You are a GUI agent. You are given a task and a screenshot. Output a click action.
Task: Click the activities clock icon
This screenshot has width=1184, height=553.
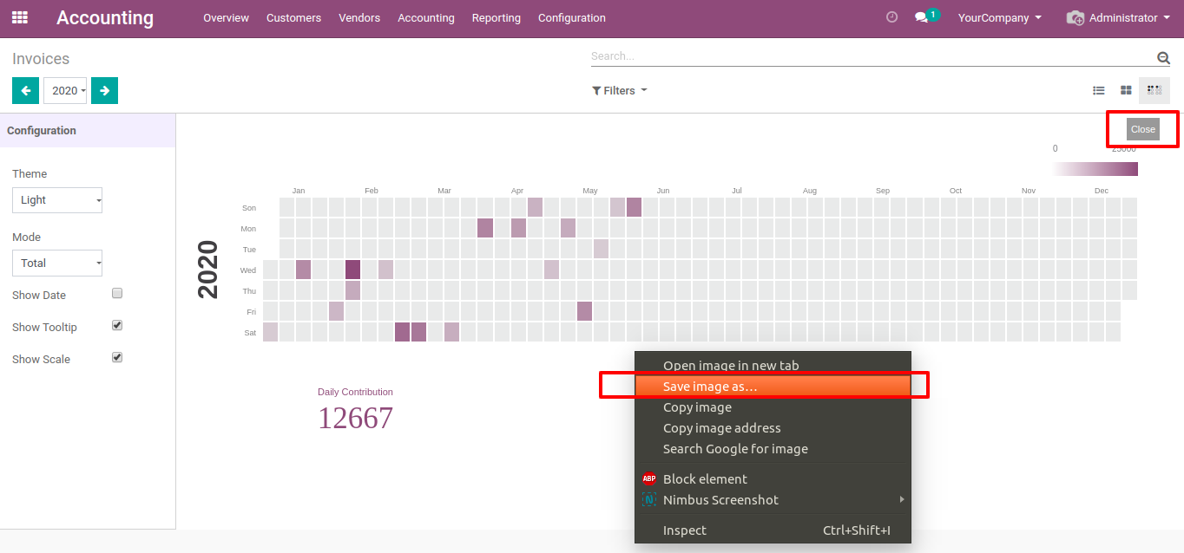[891, 17]
